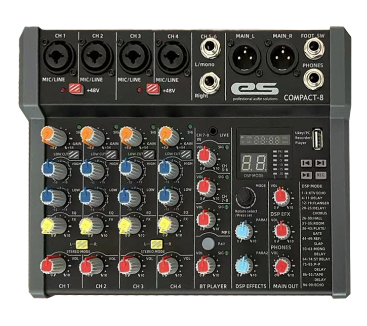
Task: Click the CH 3 yellow FX knob
Action: coord(130,226)
